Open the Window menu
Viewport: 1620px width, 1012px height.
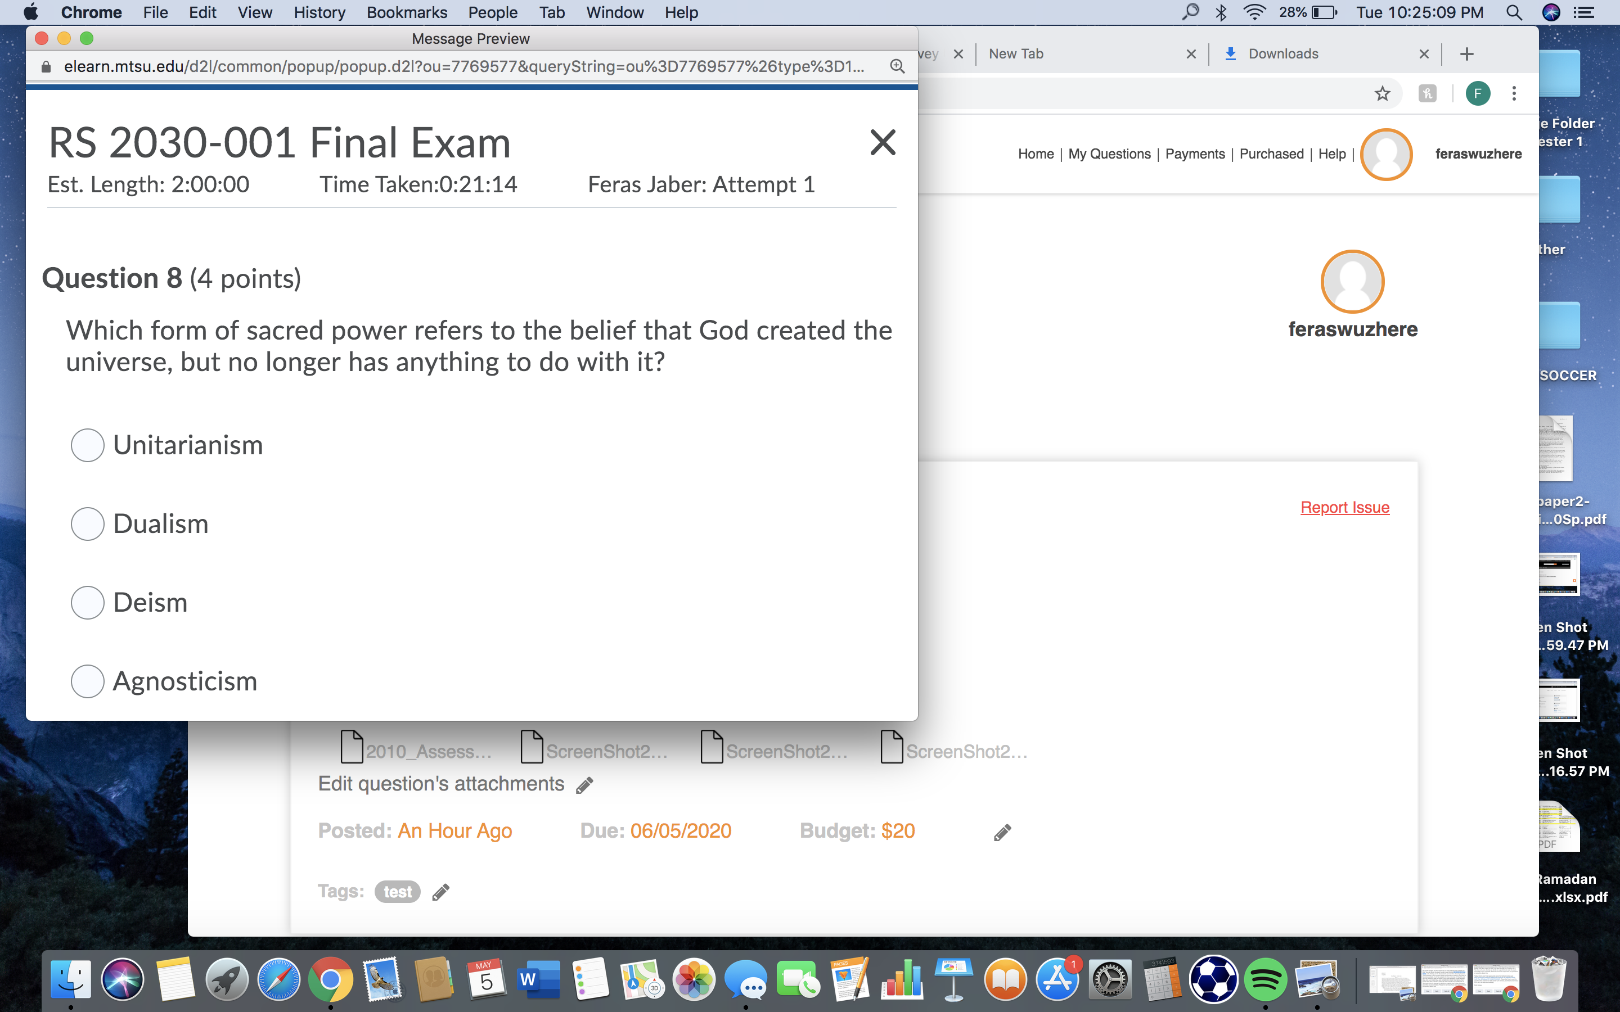[614, 12]
